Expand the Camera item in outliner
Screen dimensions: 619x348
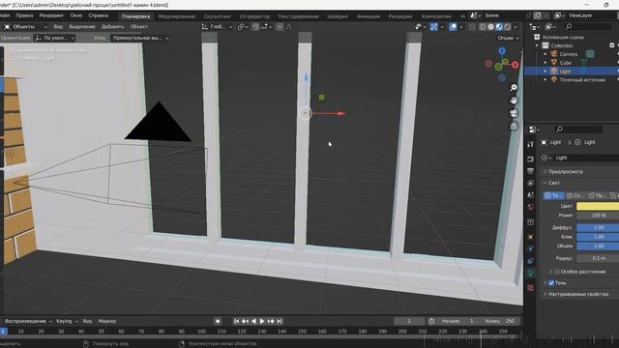(x=545, y=54)
